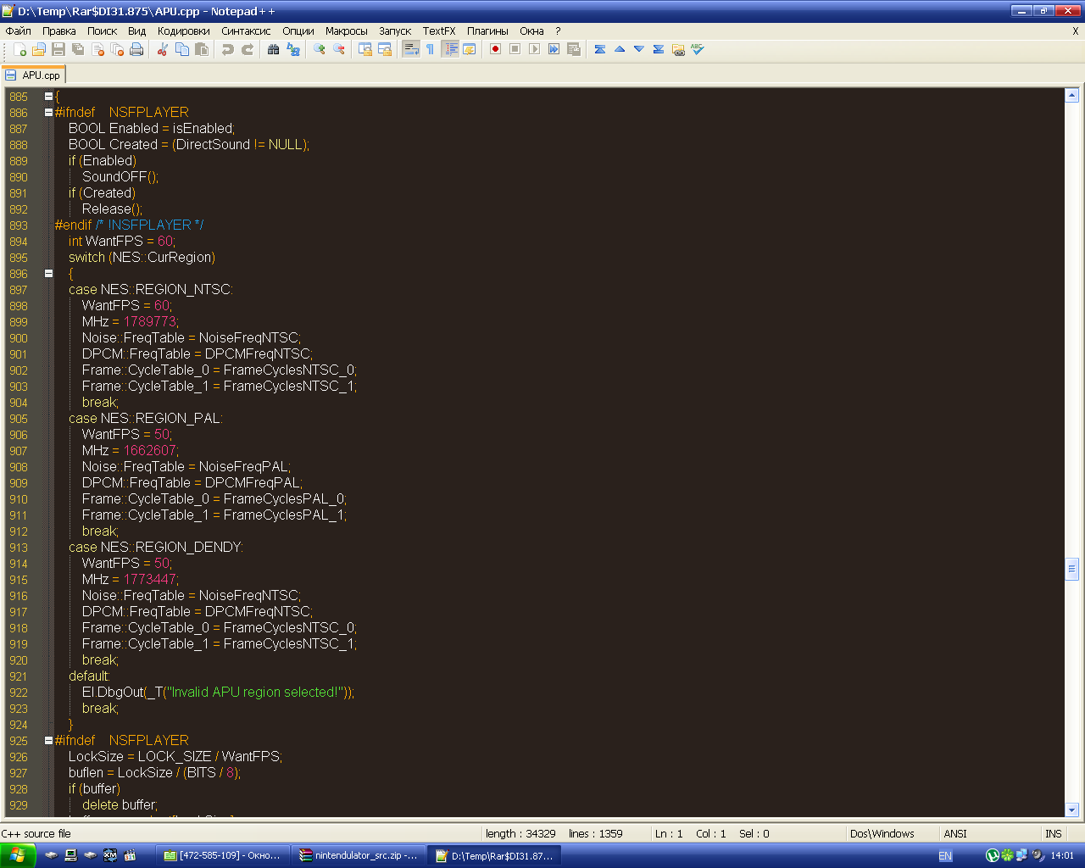Click the New file toolbar icon
Screen dimensions: 1085x868
(x=19, y=50)
